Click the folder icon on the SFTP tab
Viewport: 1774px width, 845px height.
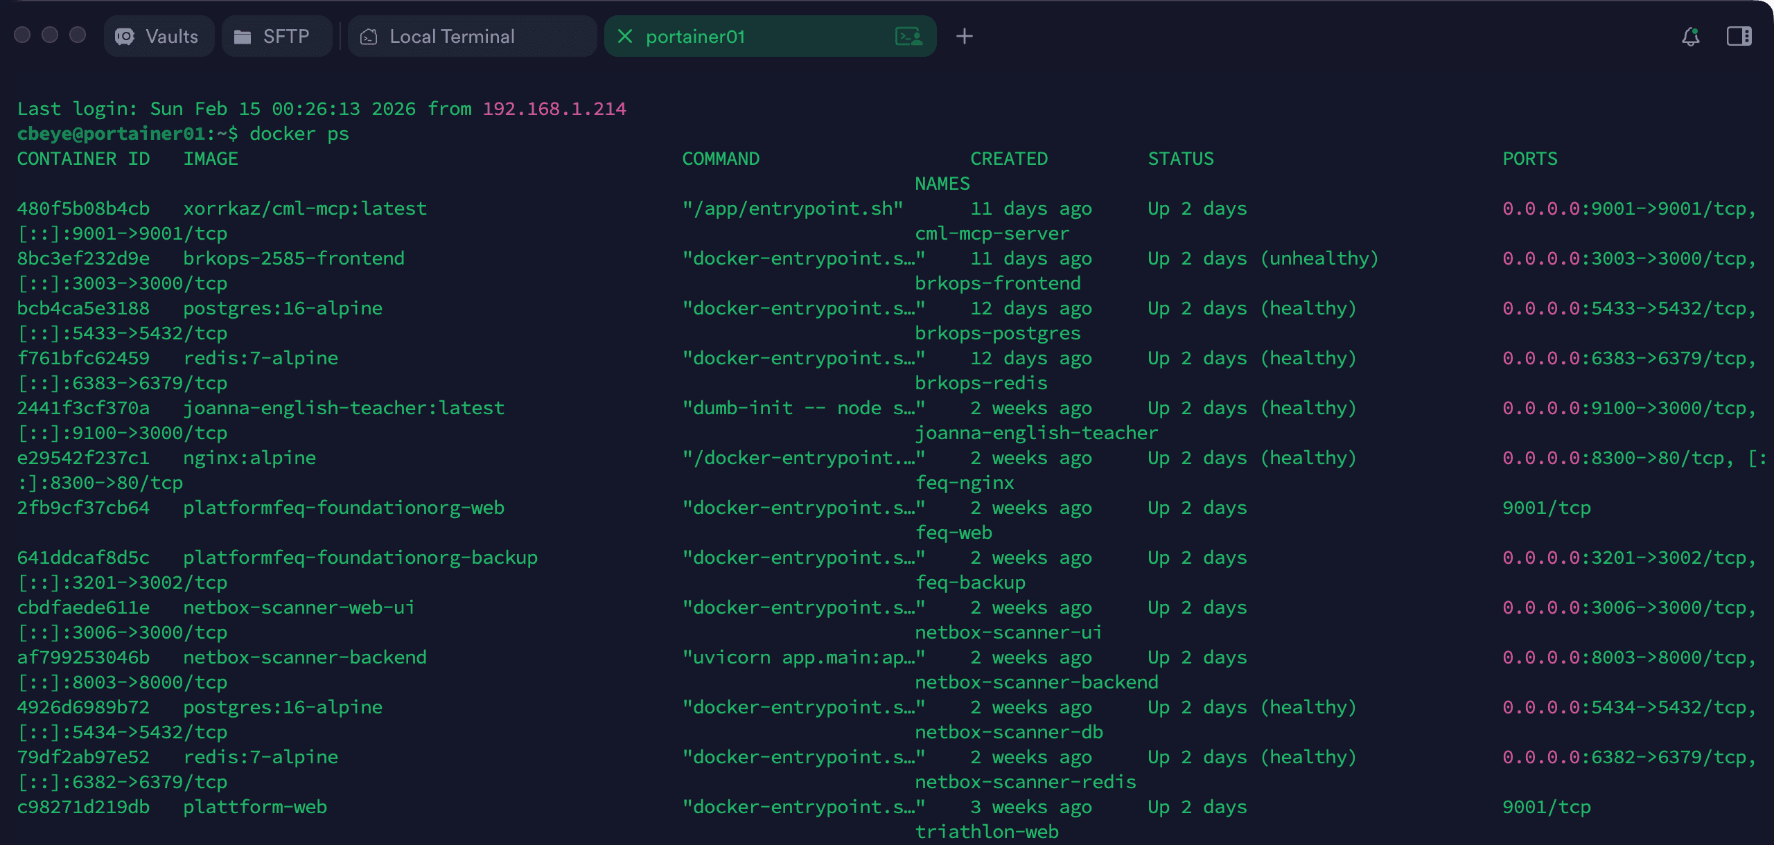[243, 36]
